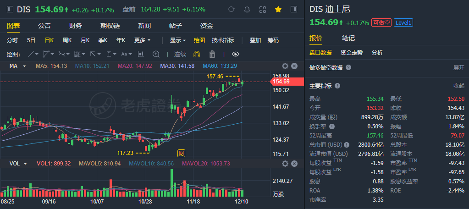Remove the VOL indicator with X
The height and width of the screenshot is (209, 469).
(x=294, y=164)
